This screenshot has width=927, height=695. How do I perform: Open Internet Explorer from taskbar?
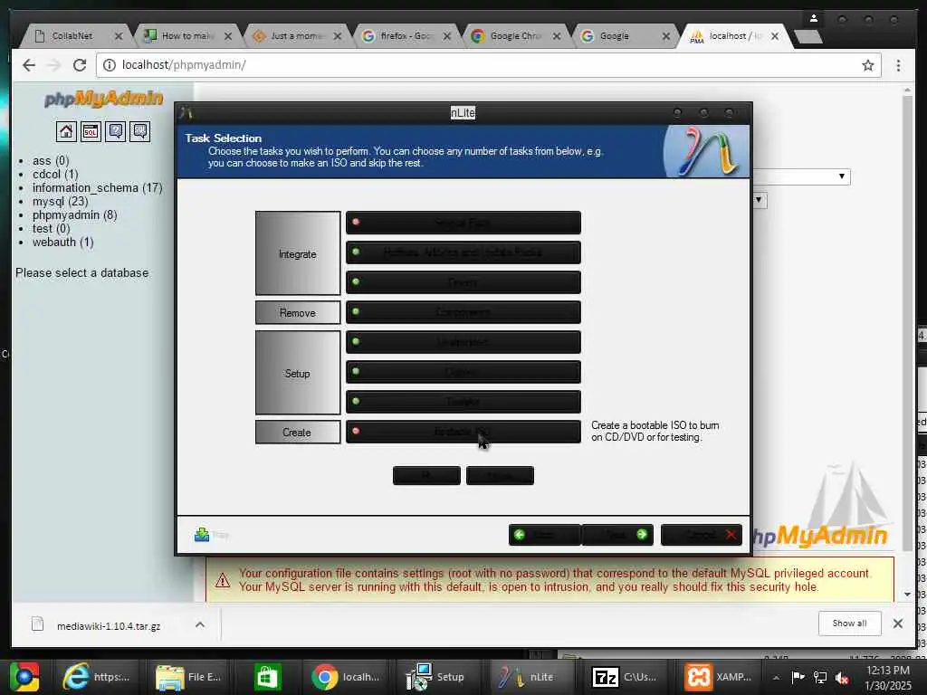(96, 677)
